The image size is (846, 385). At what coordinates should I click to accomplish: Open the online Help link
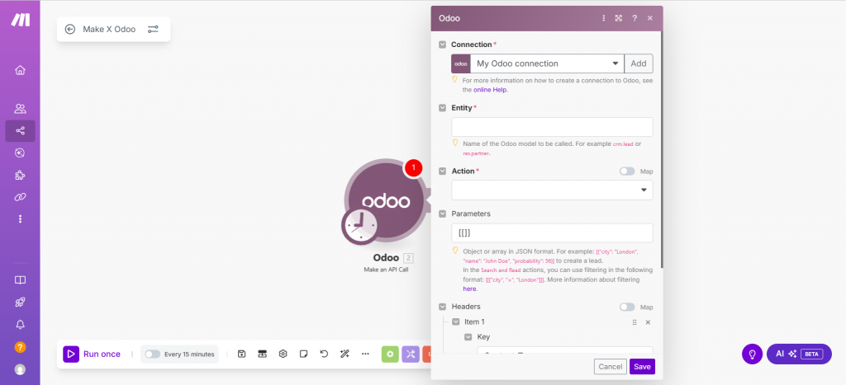tap(490, 90)
